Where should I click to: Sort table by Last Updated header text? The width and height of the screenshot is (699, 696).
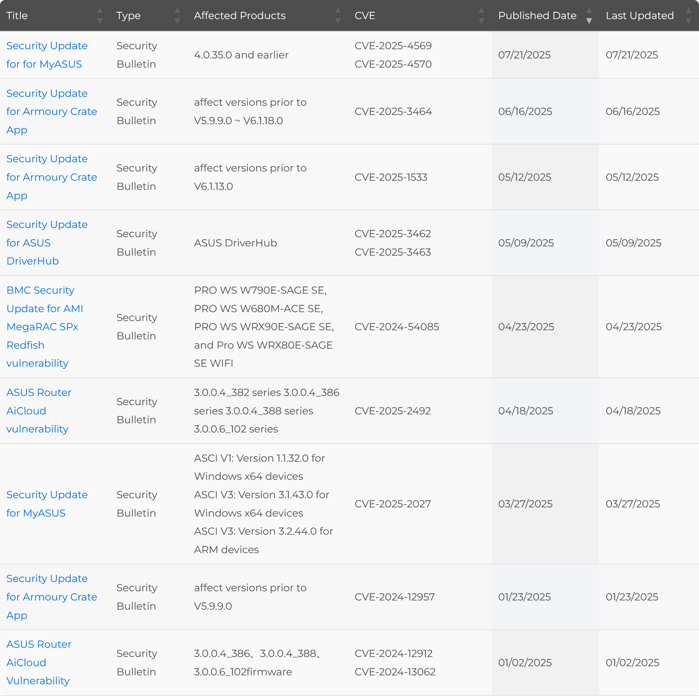pos(639,16)
